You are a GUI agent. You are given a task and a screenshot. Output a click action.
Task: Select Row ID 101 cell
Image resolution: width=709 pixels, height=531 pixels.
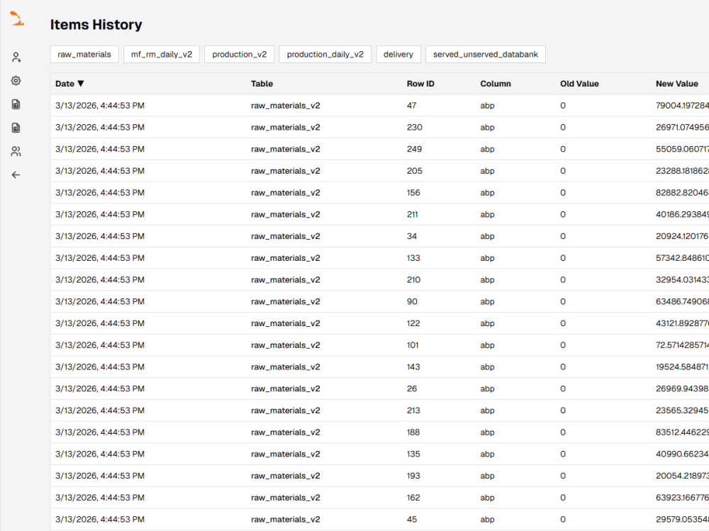pyautogui.click(x=413, y=345)
